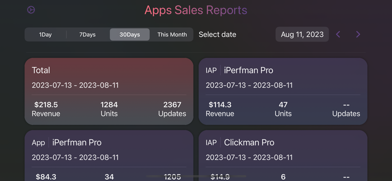Go to previous date with left chevron
392x181 pixels.
[338, 34]
